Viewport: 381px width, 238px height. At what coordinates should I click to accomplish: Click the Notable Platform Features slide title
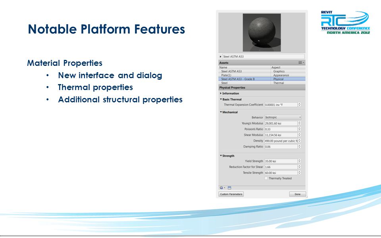pyautogui.click(x=106, y=29)
